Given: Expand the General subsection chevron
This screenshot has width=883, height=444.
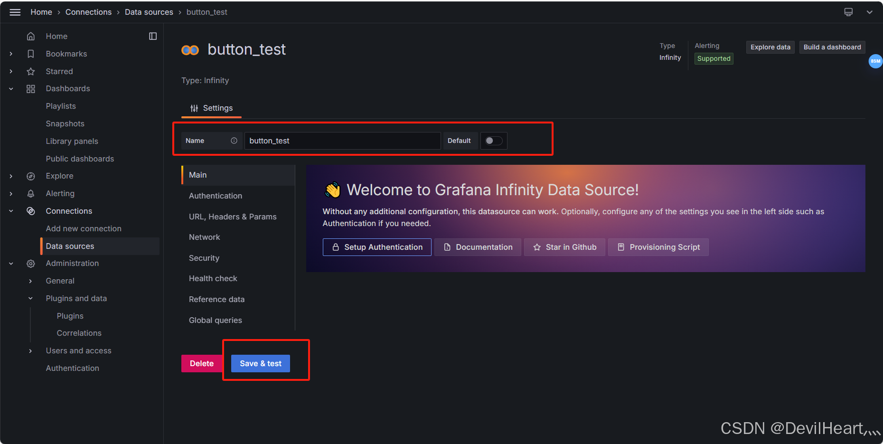Looking at the screenshot, I should 30,281.
